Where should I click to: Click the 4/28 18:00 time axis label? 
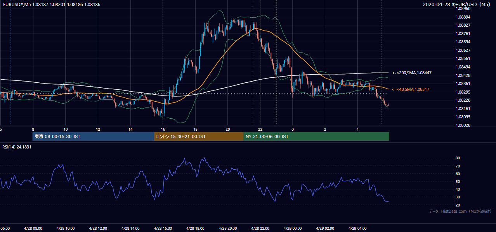195,228
